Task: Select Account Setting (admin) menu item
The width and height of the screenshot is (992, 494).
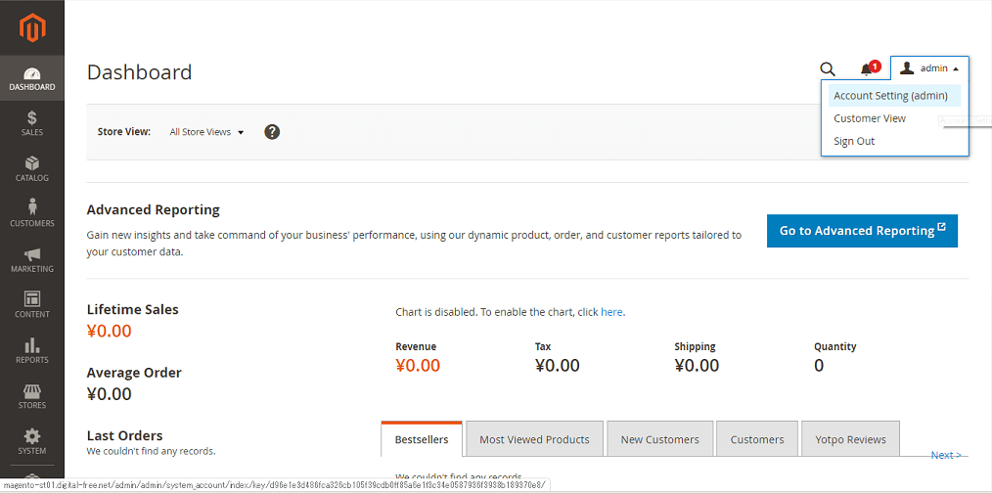Action: [x=894, y=96]
